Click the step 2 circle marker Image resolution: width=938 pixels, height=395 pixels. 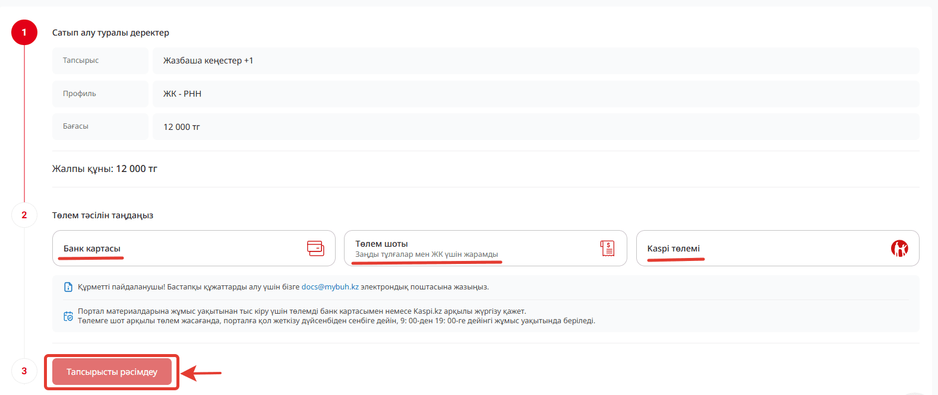click(24, 215)
